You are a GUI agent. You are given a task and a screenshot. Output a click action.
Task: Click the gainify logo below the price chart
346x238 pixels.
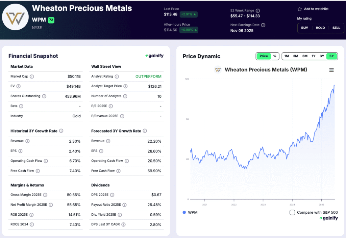(x=328, y=218)
